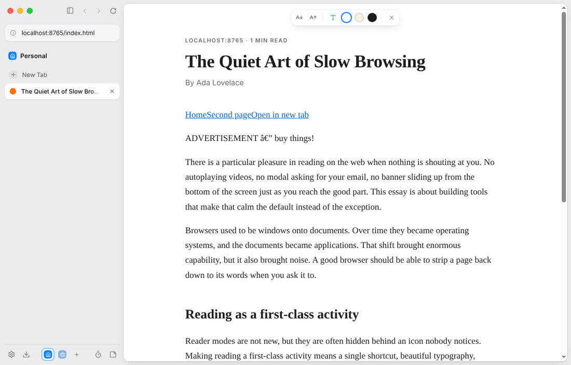Image resolution: width=571 pixels, height=365 pixels.
Task: Click the By Ada Lovelace byline
Action: pos(214,82)
